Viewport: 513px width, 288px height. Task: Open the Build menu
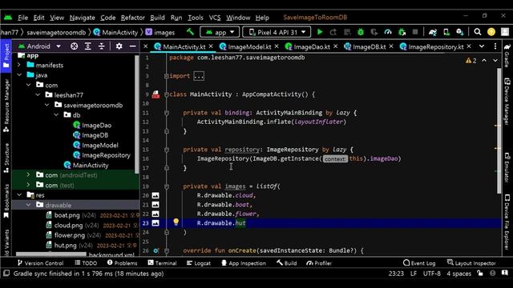click(x=157, y=18)
